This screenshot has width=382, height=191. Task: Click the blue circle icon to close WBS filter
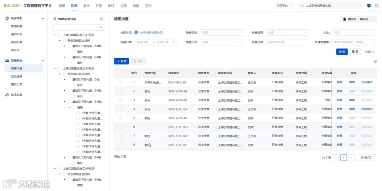pos(136,32)
